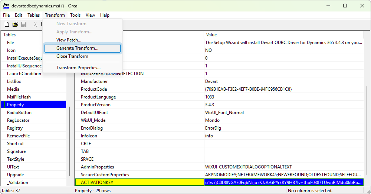The width and height of the screenshot is (371, 194).
Task: Open the Tools menu
Action: coord(75,15)
